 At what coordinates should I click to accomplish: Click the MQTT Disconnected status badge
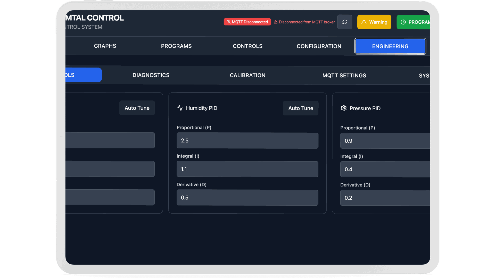pyautogui.click(x=247, y=22)
